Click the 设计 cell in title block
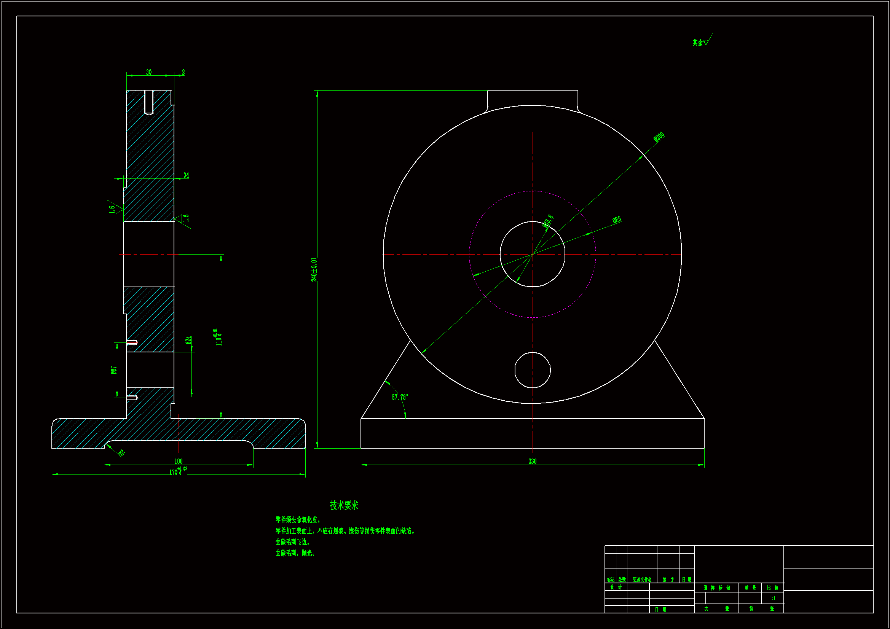 tap(616, 587)
